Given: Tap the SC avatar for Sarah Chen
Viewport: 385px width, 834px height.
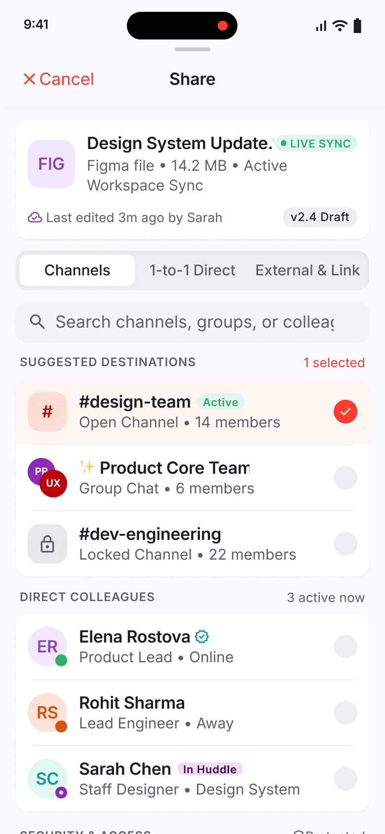Looking at the screenshot, I should coord(47,779).
